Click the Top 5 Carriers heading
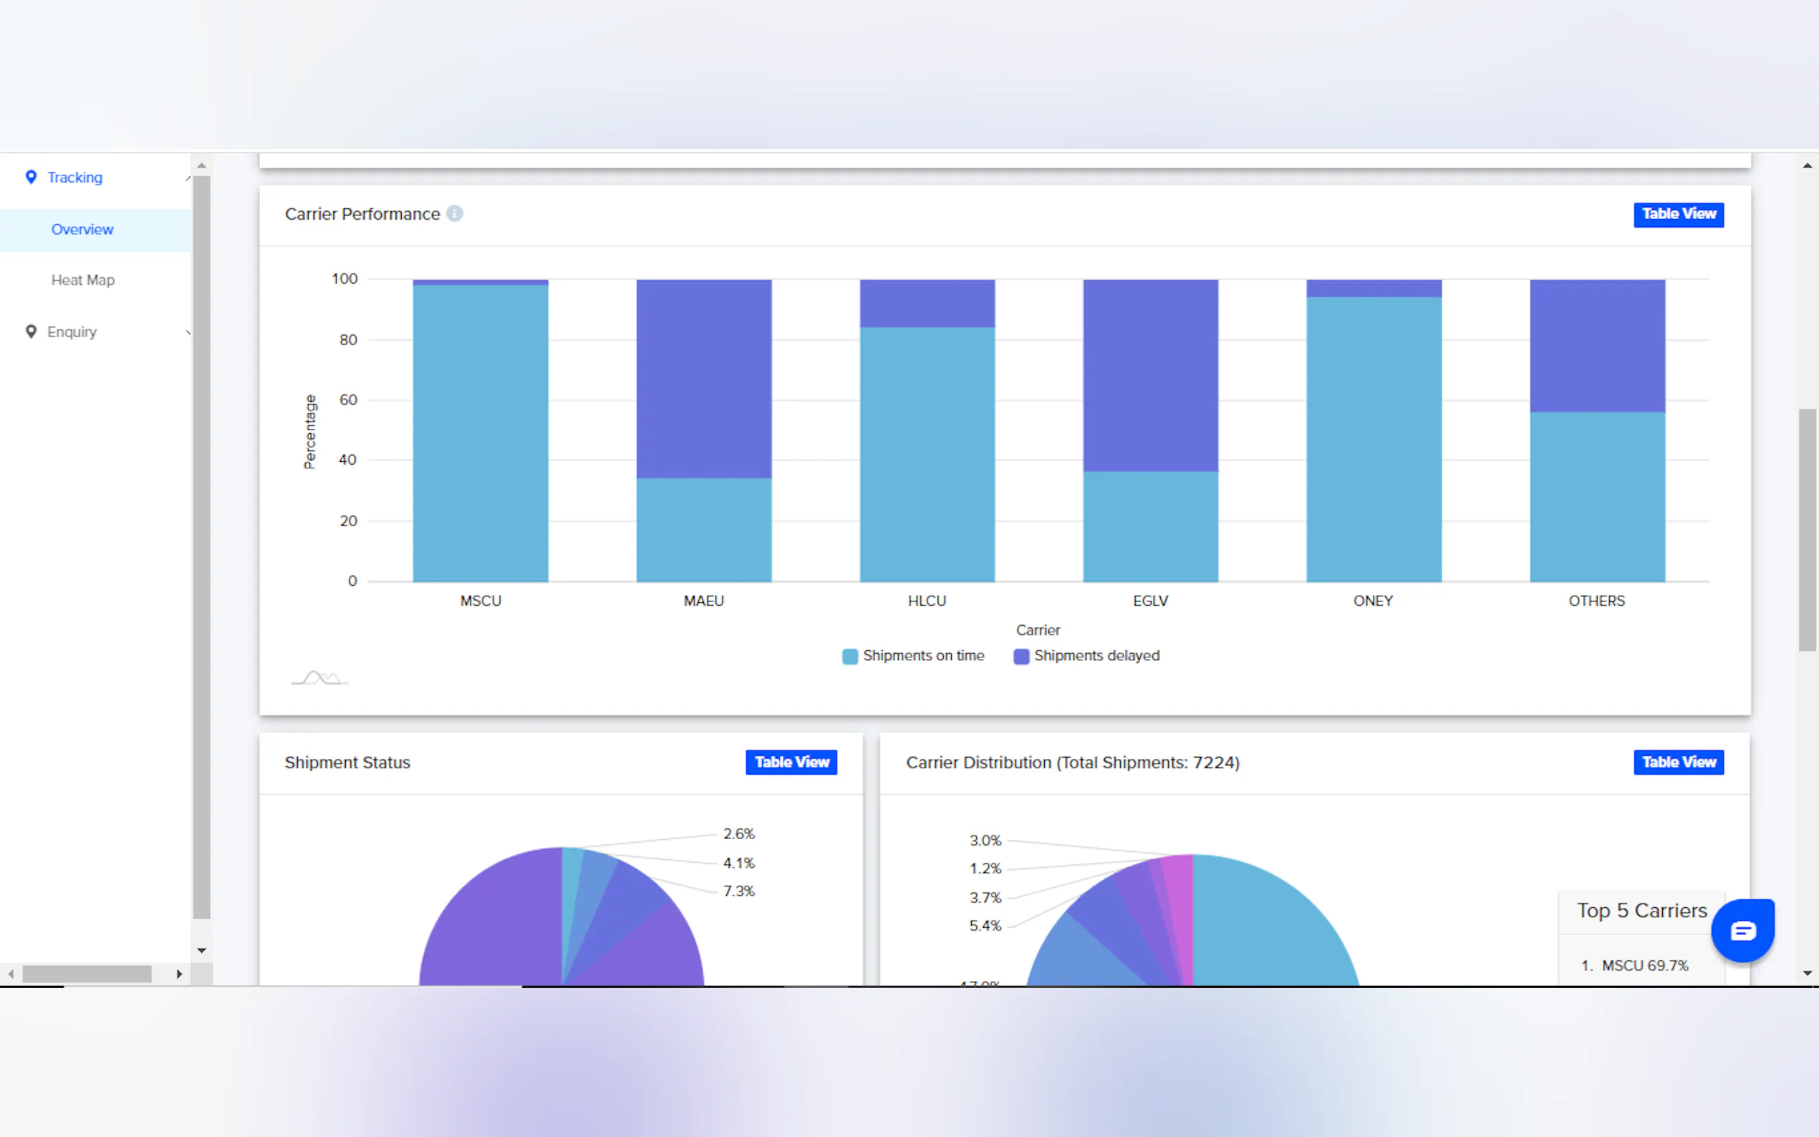Screen dimensions: 1819x1137 (1641, 911)
